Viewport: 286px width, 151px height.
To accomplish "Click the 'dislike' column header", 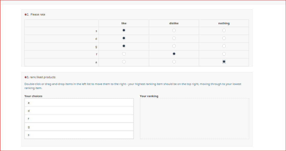I will tap(174, 23).
